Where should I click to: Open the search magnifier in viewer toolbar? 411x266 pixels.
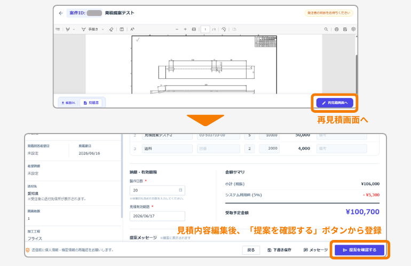click(326, 29)
